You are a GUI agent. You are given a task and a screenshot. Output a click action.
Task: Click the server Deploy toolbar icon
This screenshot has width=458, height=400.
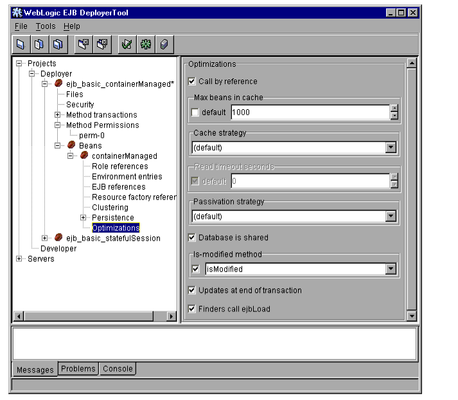point(164,44)
